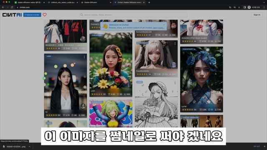Click the LORA badge on IU card
267x150 pixels.
(49, 56)
